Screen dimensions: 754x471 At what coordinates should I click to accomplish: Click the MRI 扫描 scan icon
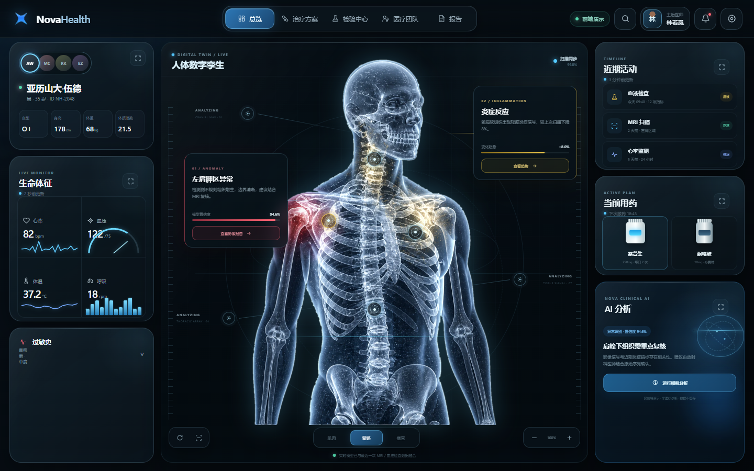coord(614,126)
